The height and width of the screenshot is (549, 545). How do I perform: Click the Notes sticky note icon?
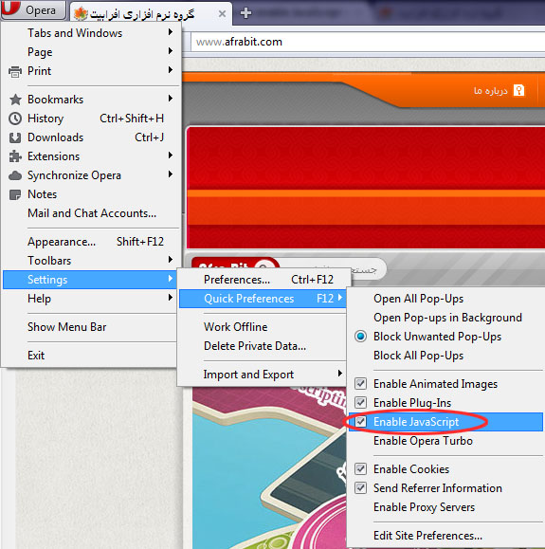tap(15, 194)
